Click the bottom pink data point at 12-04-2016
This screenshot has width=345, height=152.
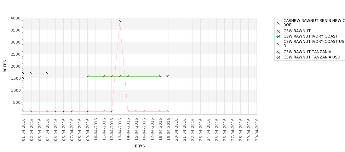[x=111, y=112]
